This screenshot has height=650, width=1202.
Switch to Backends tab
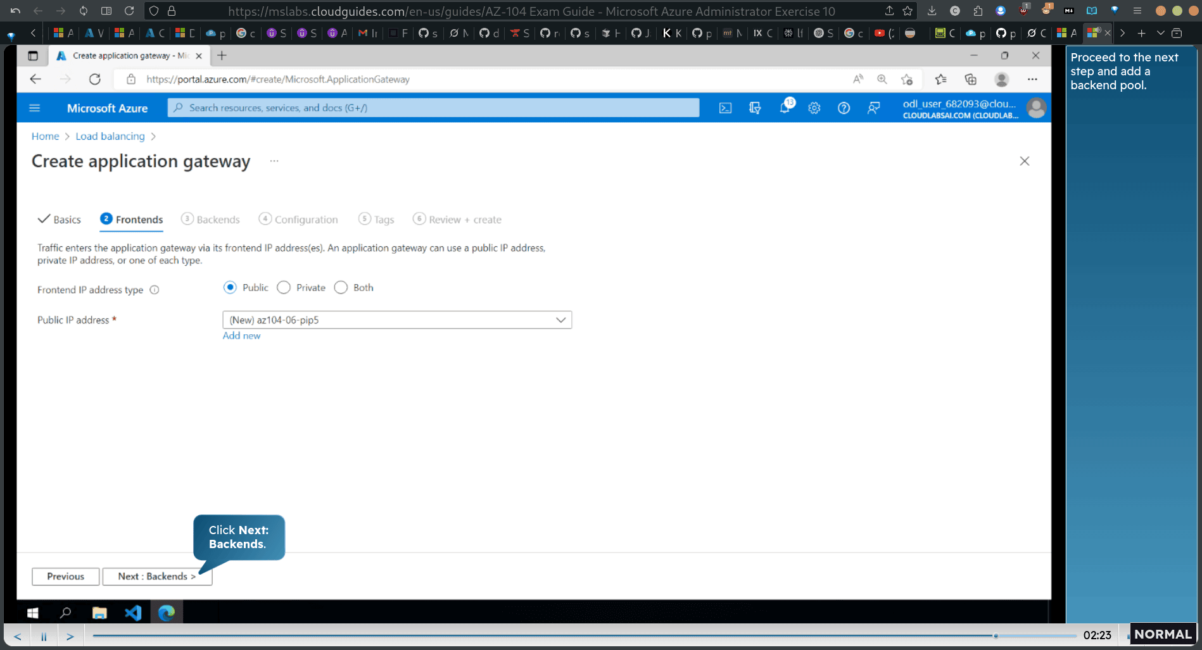tap(210, 220)
